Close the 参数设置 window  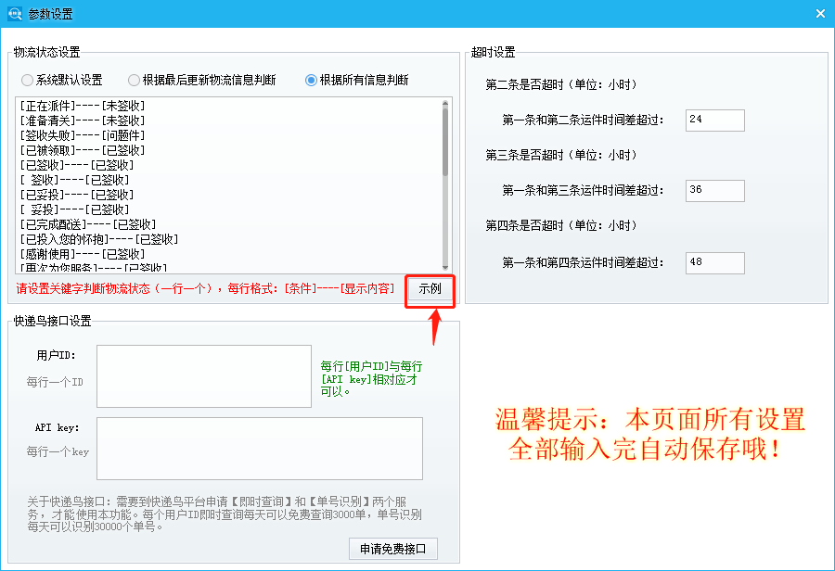point(819,14)
